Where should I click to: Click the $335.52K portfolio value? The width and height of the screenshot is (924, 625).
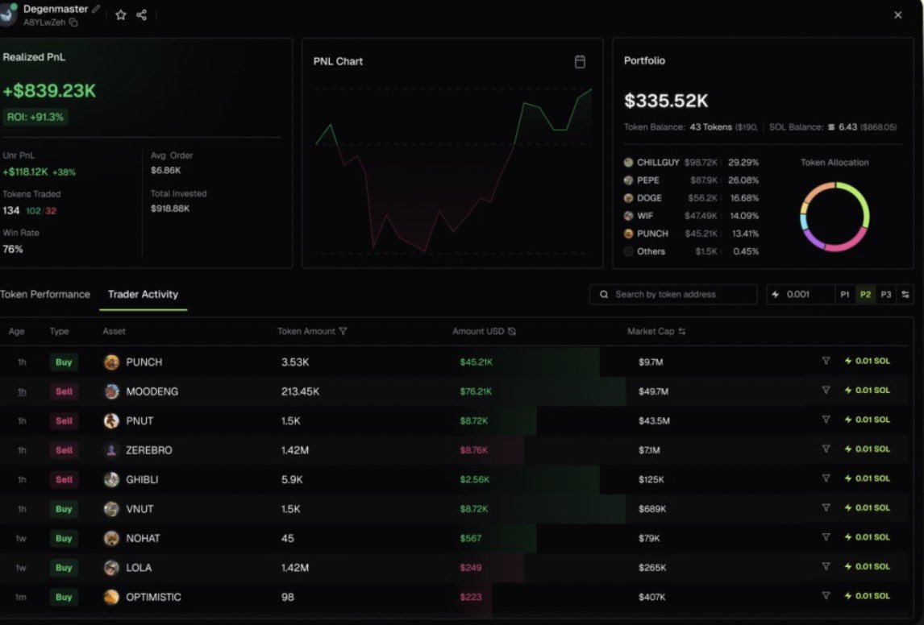pyautogui.click(x=666, y=101)
